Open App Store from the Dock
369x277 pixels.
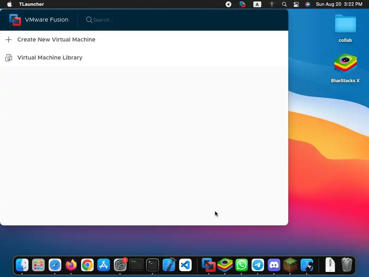(103, 265)
